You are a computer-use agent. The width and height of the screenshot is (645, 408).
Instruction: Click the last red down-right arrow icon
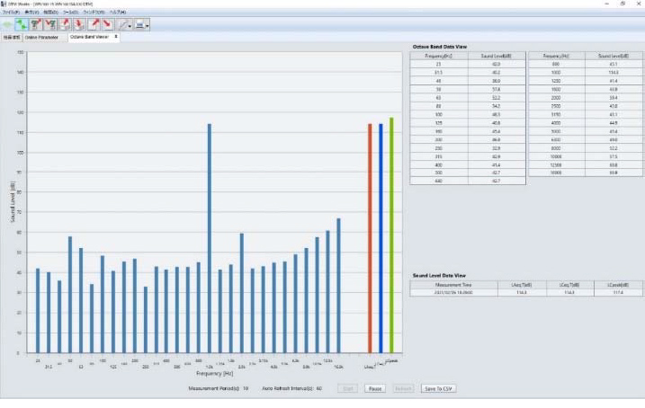(x=108, y=24)
